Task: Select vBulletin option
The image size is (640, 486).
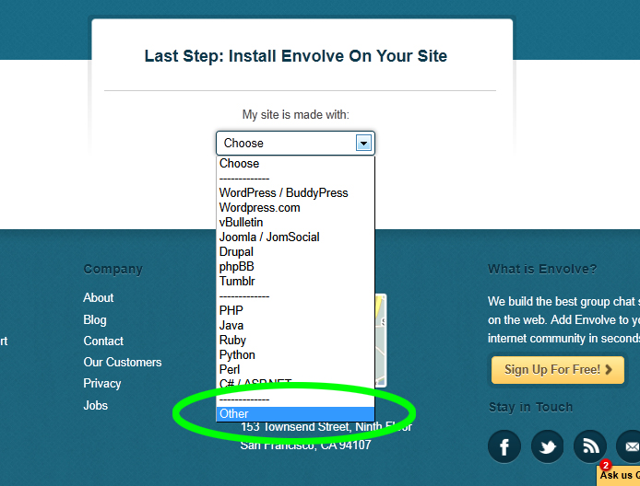Action: [295, 222]
